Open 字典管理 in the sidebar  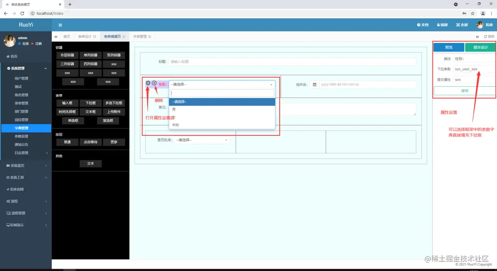[26, 128]
